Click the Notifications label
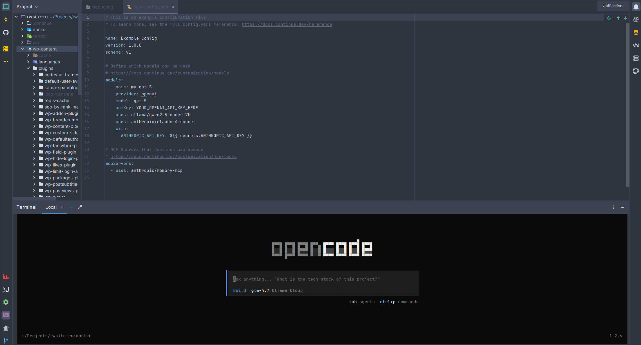641x345 pixels. [613, 6]
